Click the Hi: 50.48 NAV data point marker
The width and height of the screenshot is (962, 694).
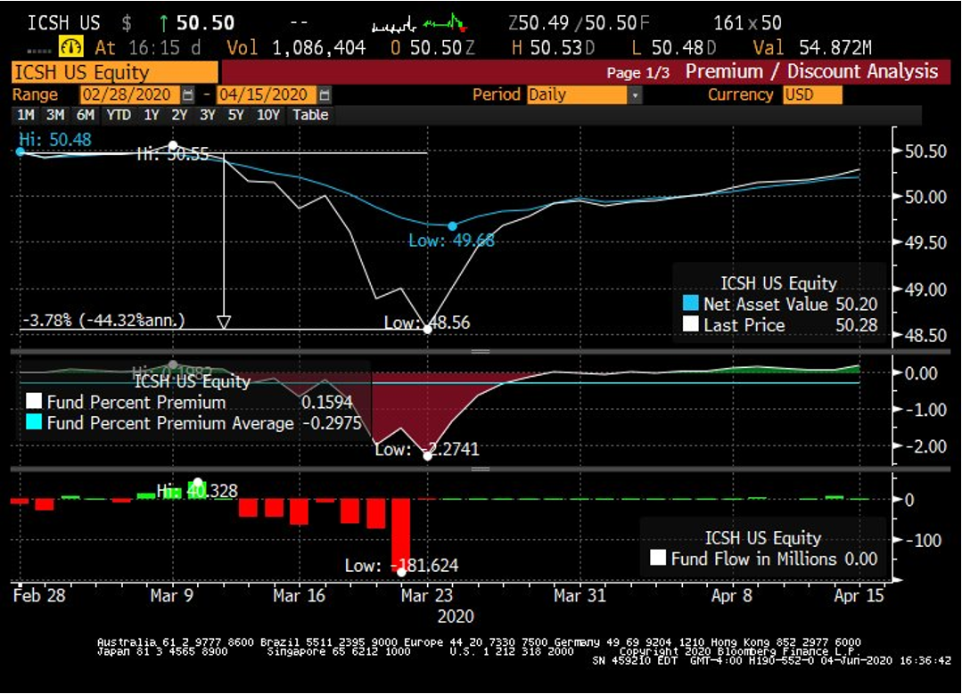[x=21, y=151]
